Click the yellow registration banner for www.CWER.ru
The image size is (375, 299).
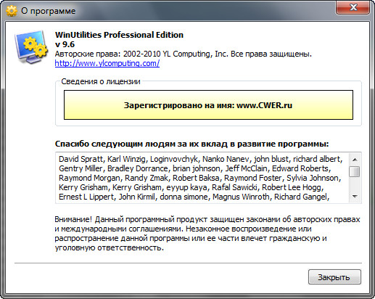pos(208,105)
